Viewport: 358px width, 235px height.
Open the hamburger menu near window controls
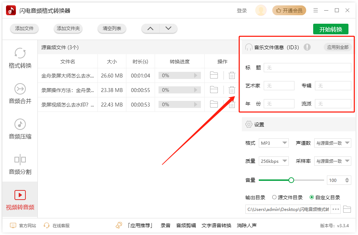315,10
